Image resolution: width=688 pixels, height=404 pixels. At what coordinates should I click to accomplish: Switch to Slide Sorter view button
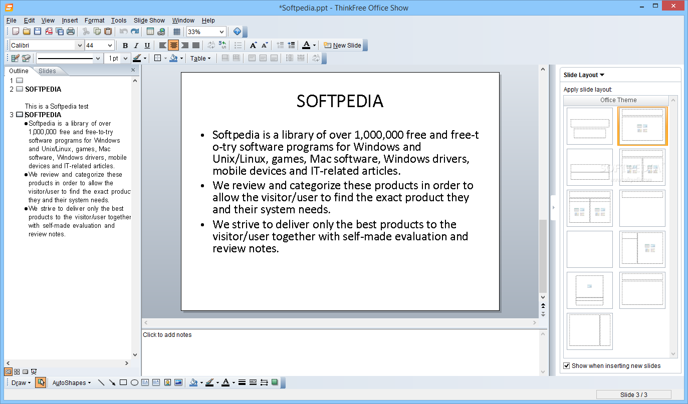(x=17, y=371)
